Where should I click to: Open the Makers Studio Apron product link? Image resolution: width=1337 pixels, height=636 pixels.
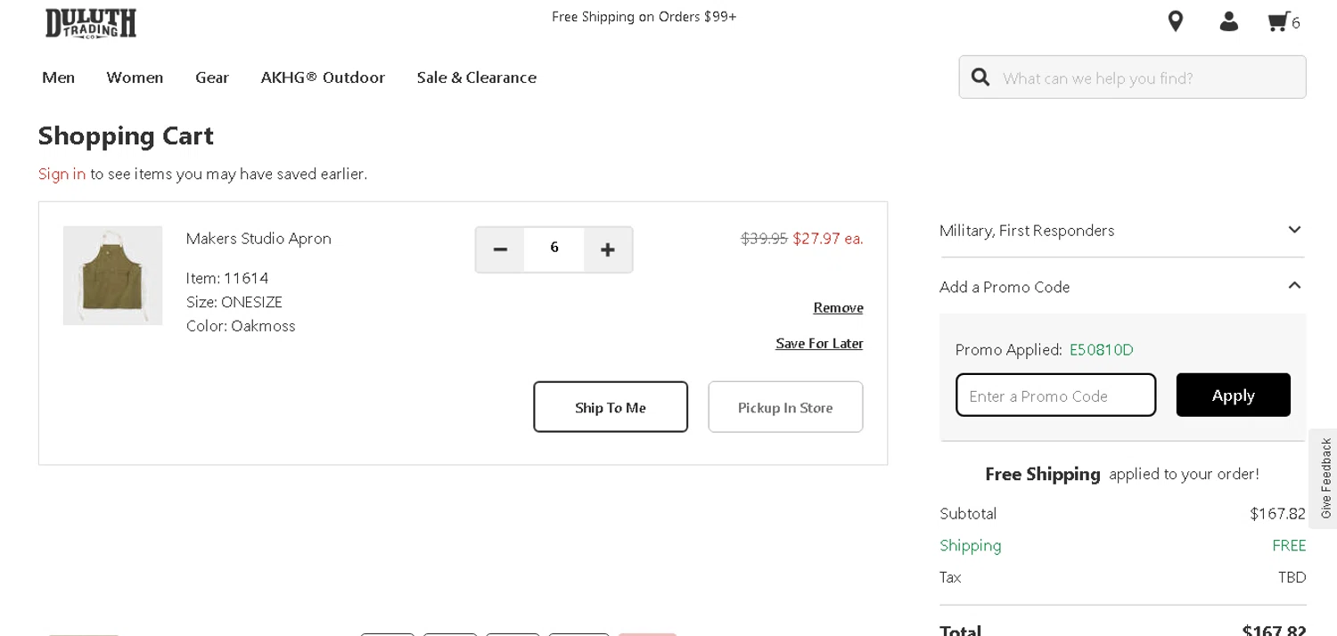click(258, 239)
